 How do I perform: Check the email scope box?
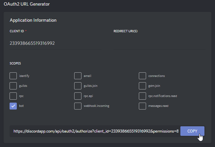point(78,76)
